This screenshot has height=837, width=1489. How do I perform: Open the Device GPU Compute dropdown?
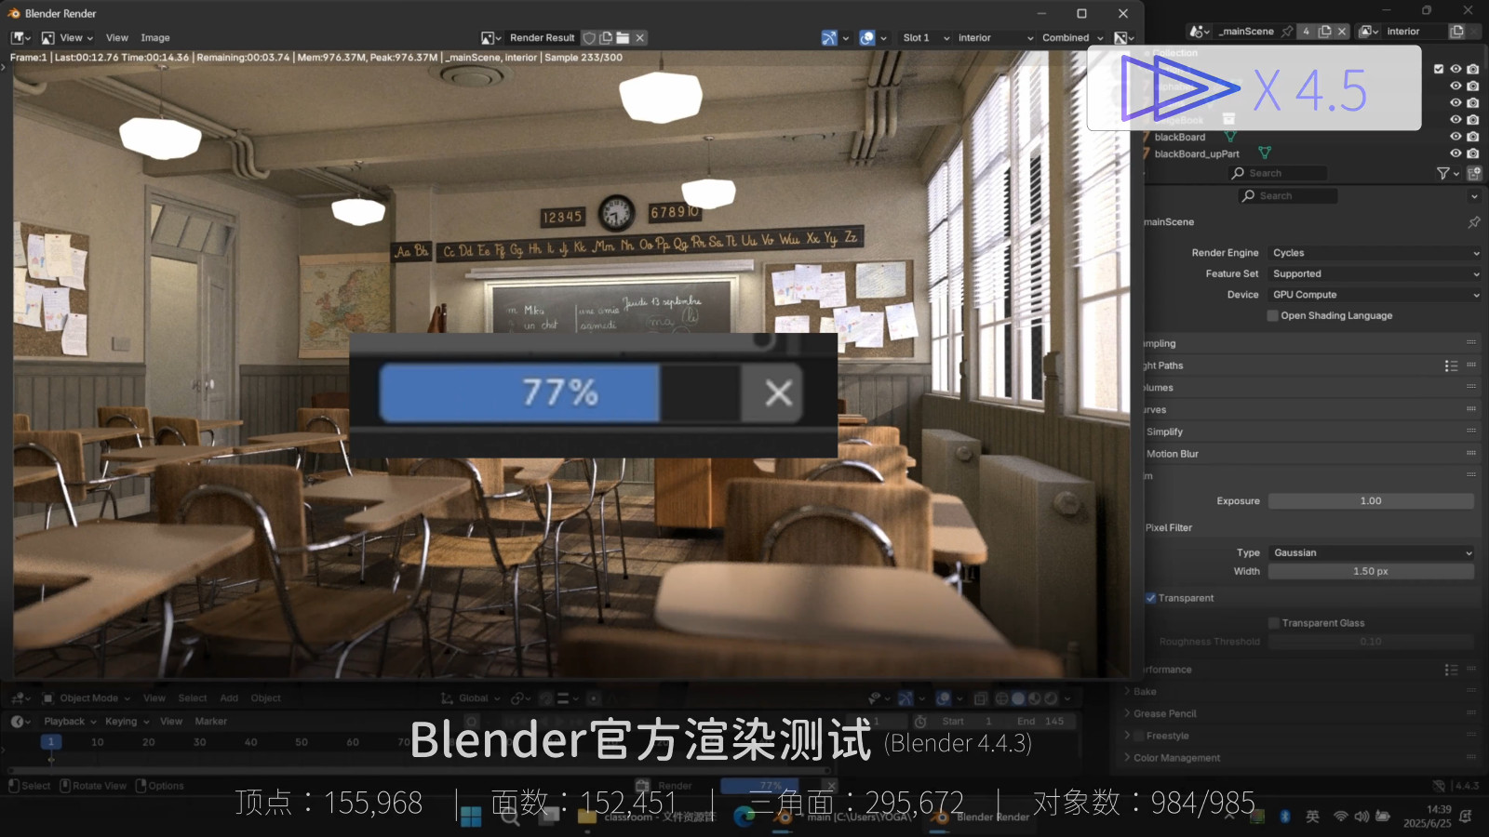[x=1375, y=295]
